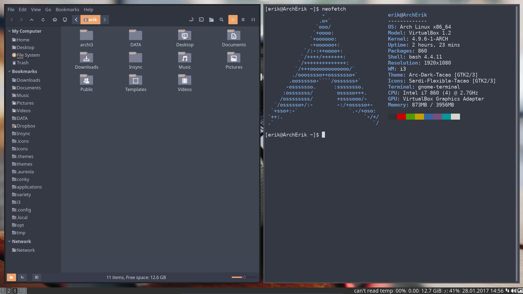Open the View menu
This screenshot has height=294, width=523.
pos(36,10)
